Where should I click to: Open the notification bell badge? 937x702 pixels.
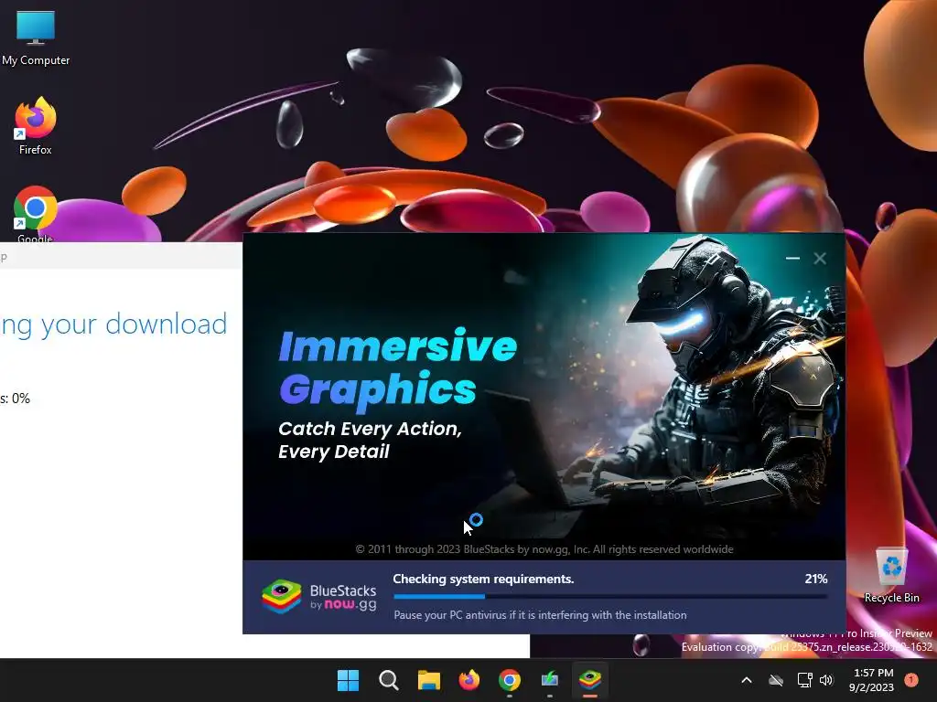point(911,680)
